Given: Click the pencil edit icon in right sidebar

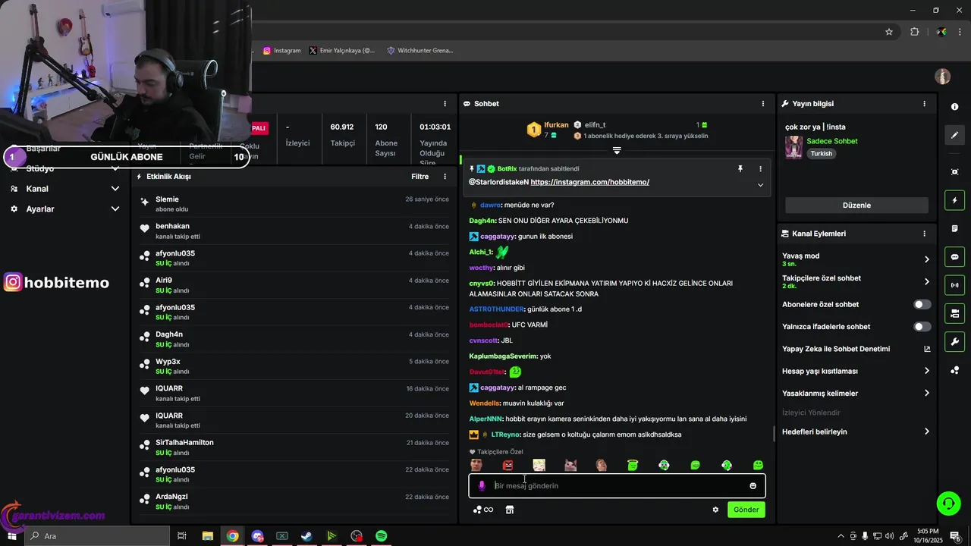Looking at the screenshot, I should 954,135.
